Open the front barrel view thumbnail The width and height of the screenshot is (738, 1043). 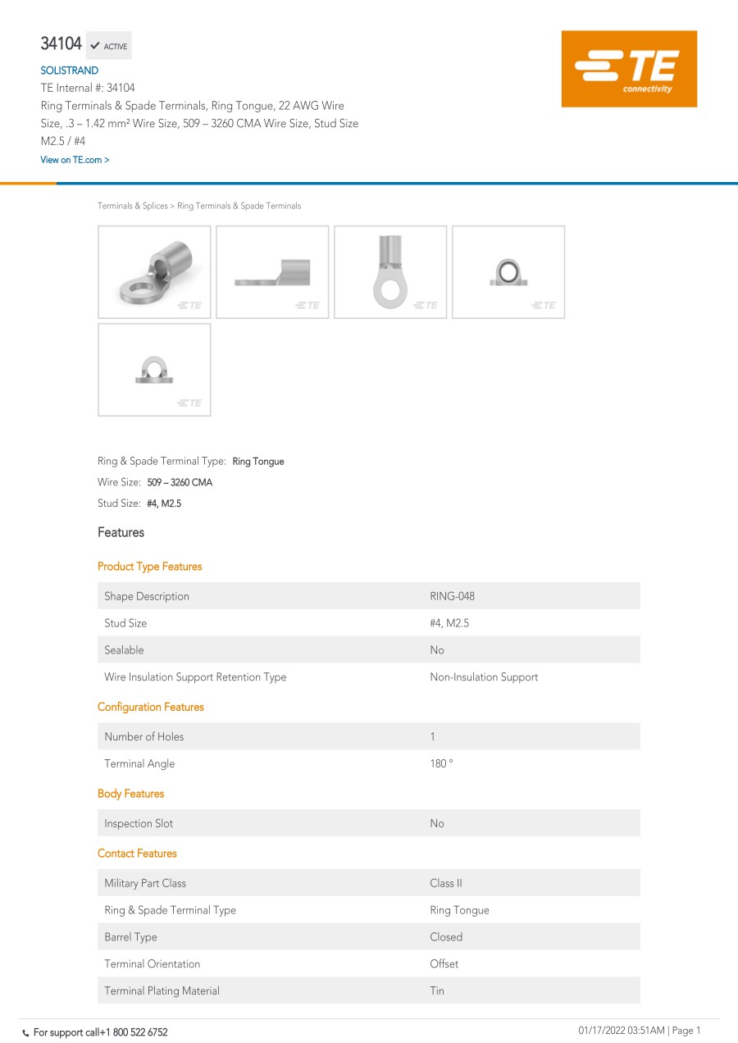(508, 272)
